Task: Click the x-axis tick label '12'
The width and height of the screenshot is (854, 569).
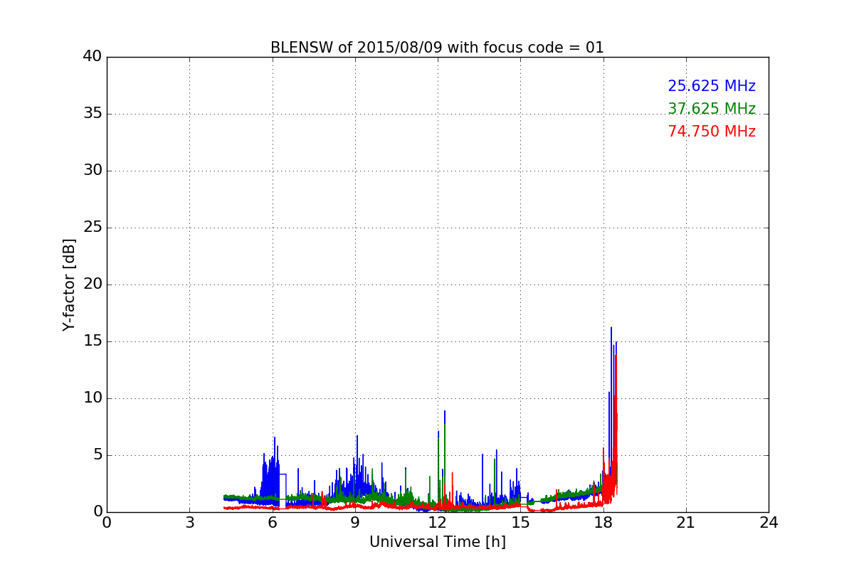Action: pos(438,523)
